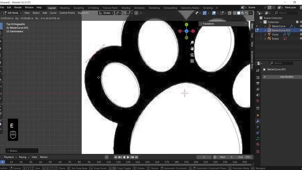Click the End frame field
The image size is (302, 170).
coord(244,157)
